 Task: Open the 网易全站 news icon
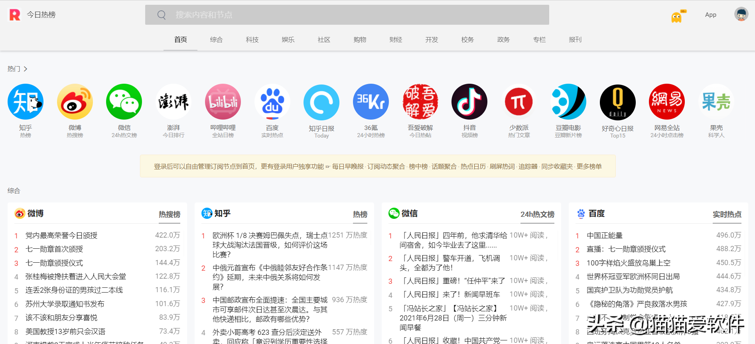[667, 102]
